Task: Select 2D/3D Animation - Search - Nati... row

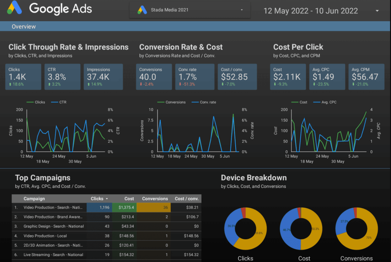Action: (106, 245)
